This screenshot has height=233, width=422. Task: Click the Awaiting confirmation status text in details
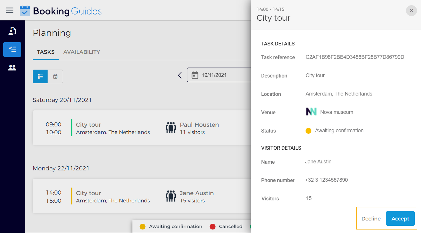point(339,130)
